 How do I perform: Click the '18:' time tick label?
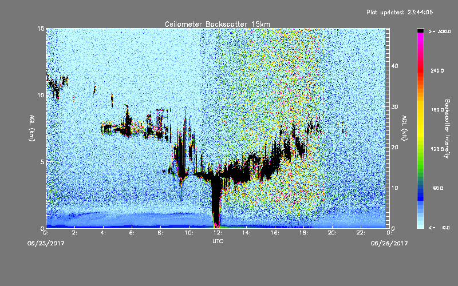point(303,233)
